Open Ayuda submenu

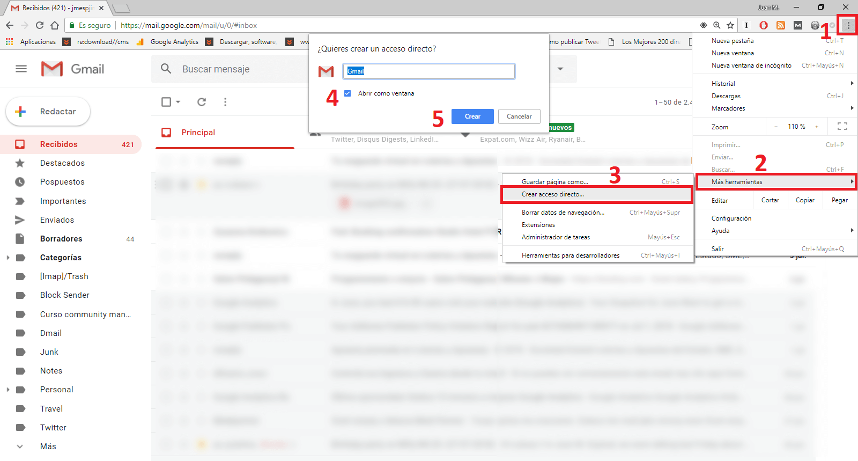click(775, 231)
